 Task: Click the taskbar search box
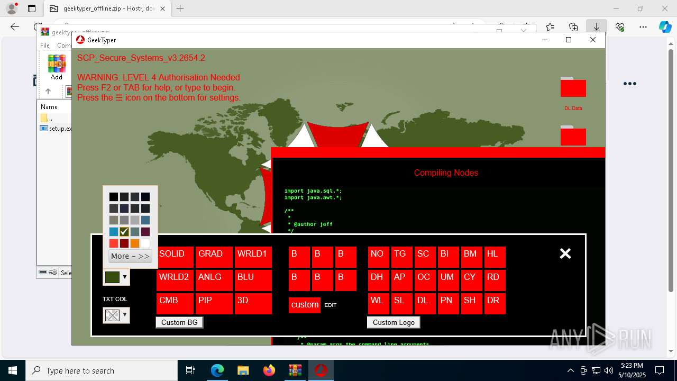(102, 370)
